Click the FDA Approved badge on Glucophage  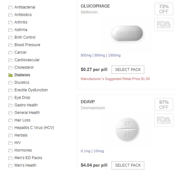[x=164, y=24]
